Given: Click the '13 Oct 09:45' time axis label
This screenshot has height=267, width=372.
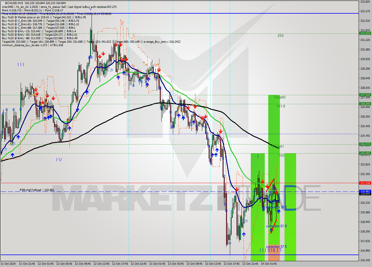Looking at the screenshot, I should click(x=194, y=264).
